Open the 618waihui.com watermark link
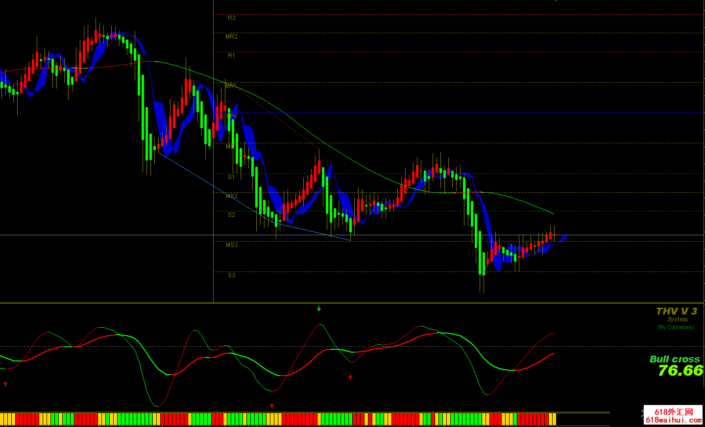 coord(673,420)
